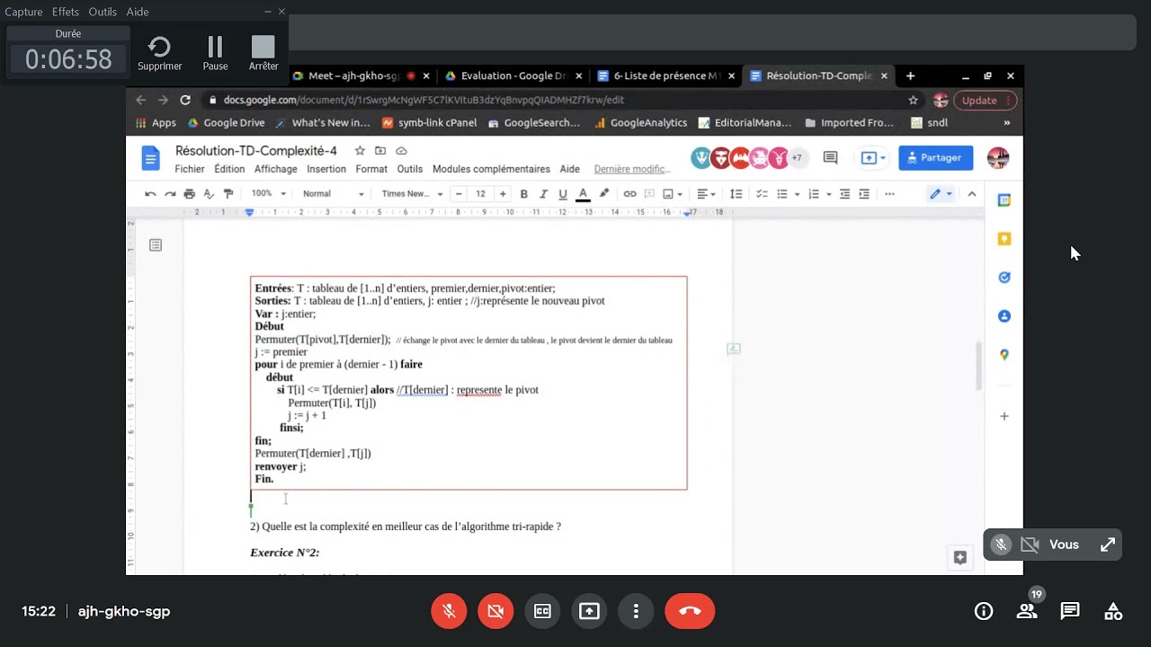1151x647 pixels.
Task: Open the highlight color tool
Action: tap(603, 194)
